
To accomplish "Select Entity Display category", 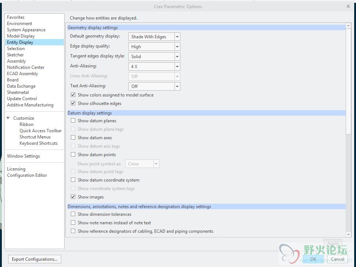I will [35, 42].
